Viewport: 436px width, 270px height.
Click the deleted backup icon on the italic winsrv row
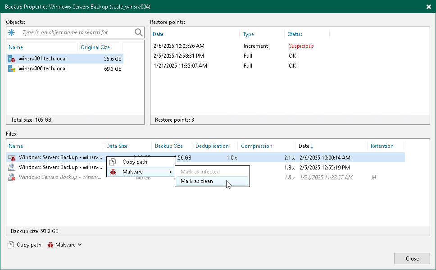12,177
